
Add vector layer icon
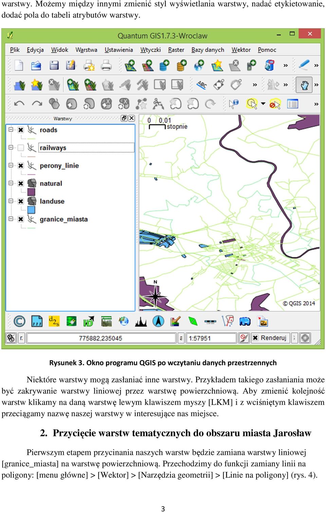(x=130, y=65)
